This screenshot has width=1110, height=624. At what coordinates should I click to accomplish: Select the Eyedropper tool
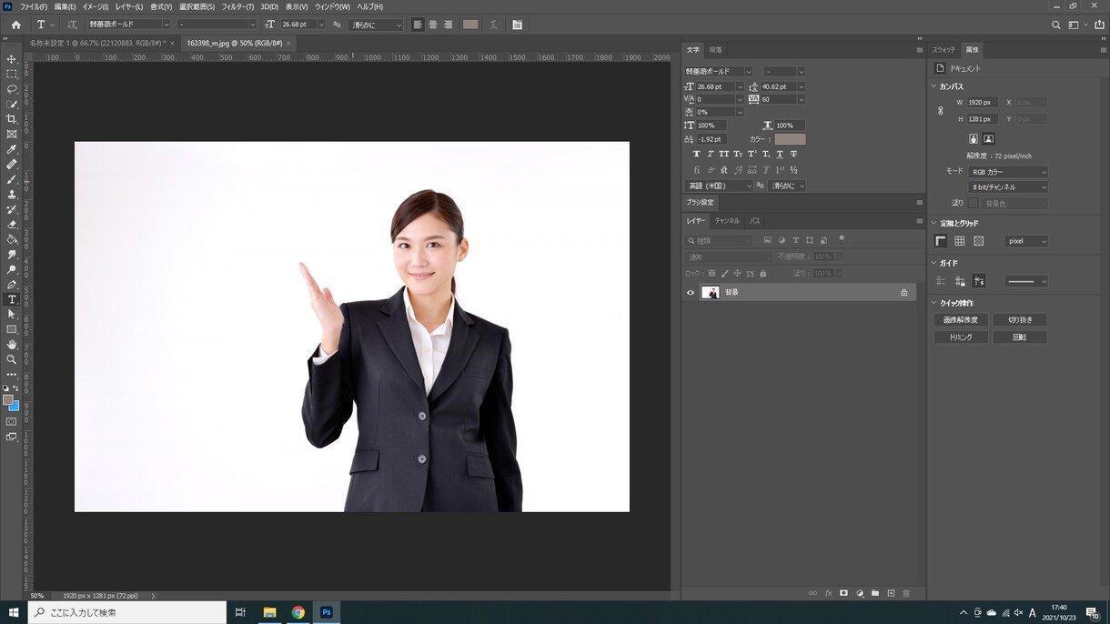coord(12,149)
